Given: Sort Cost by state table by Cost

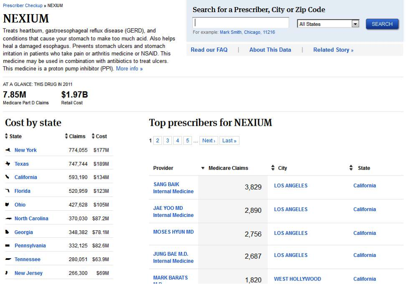Looking at the screenshot, I should (99, 136).
